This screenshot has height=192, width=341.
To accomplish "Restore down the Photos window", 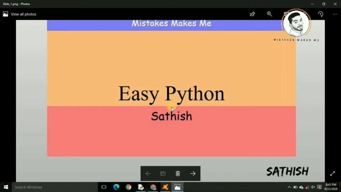I will click(x=323, y=4).
